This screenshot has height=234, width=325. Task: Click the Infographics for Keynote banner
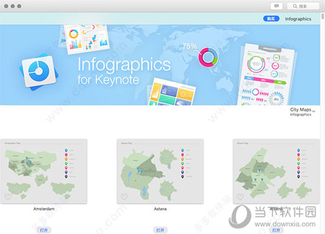[x=160, y=65]
